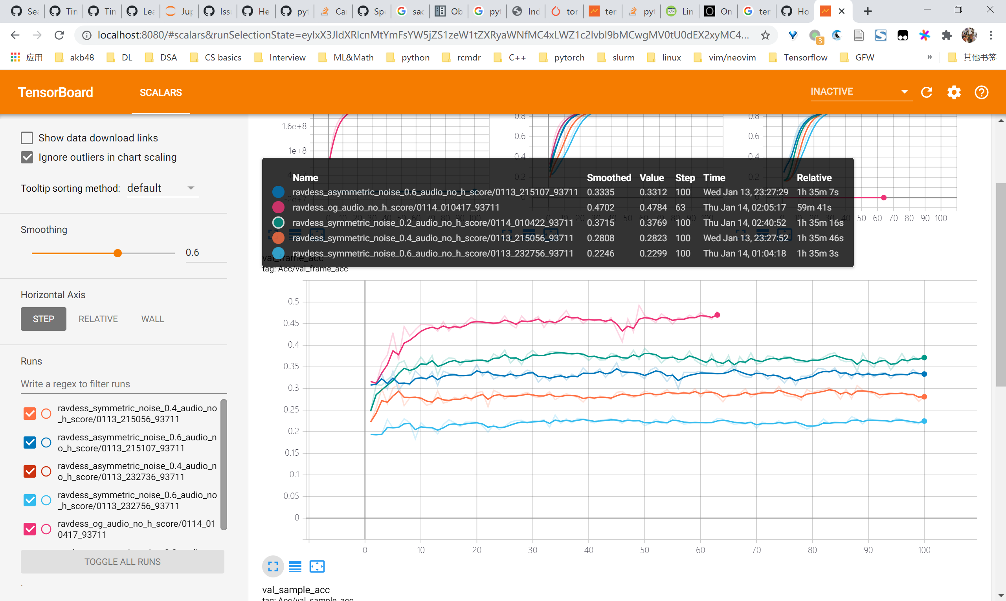Open TensorBoard settings gear
Screen dimensions: 1006x601
[x=954, y=92]
